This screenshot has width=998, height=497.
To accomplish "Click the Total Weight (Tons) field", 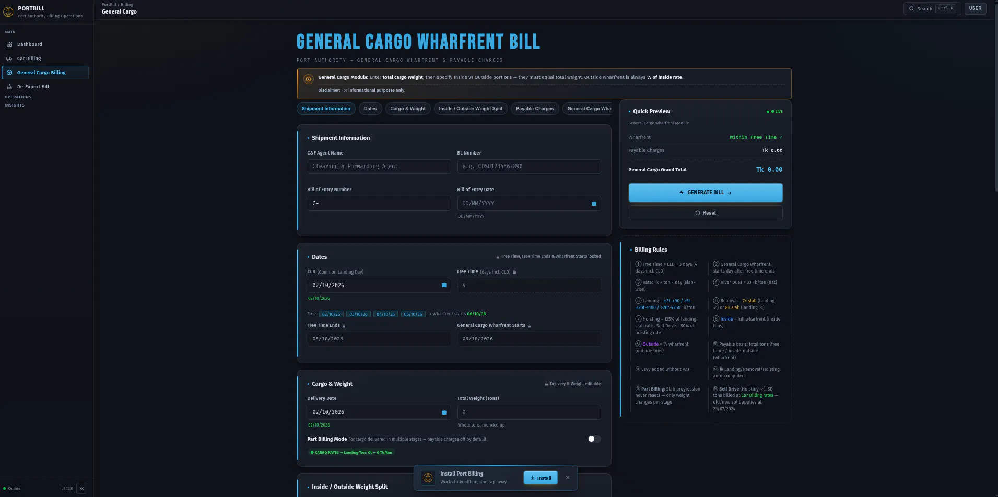I will [x=529, y=412].
